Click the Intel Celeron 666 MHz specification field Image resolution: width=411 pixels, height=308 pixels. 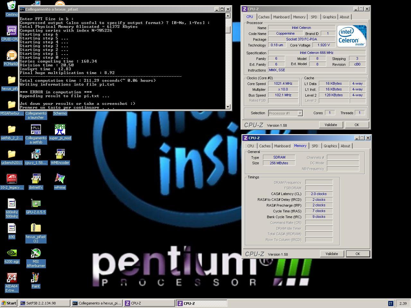(317, 53)
